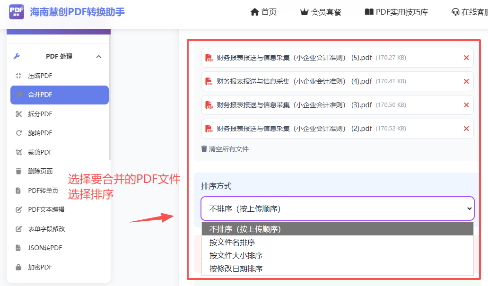Screen dimensions: 488x286
Task: Choose 按修改日期排序 option
Action: [337, 269]
